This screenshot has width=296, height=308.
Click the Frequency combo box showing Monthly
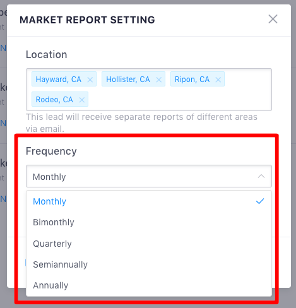point(149,176)
